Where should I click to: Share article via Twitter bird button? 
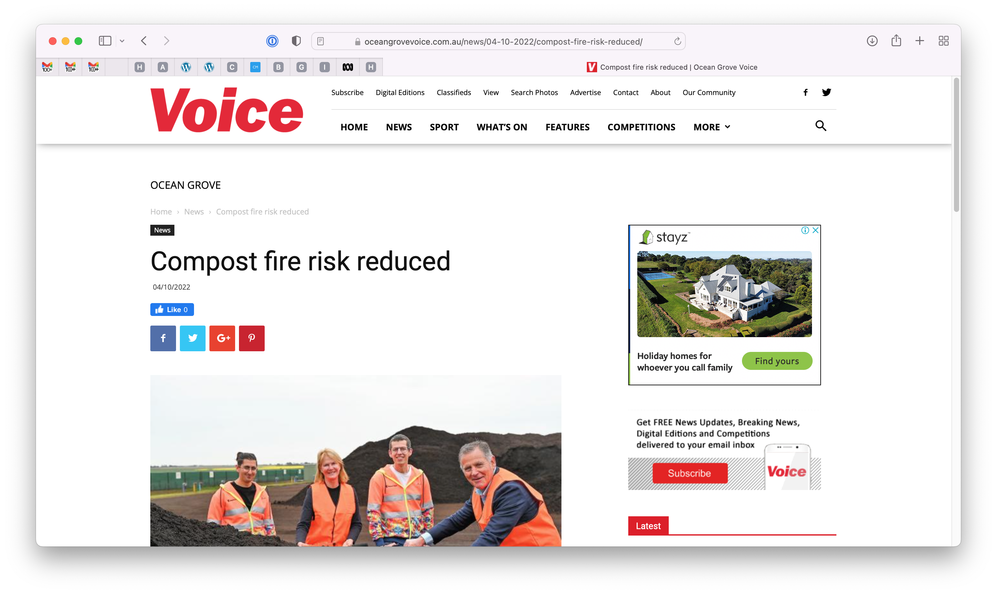[x=193, y=338]
